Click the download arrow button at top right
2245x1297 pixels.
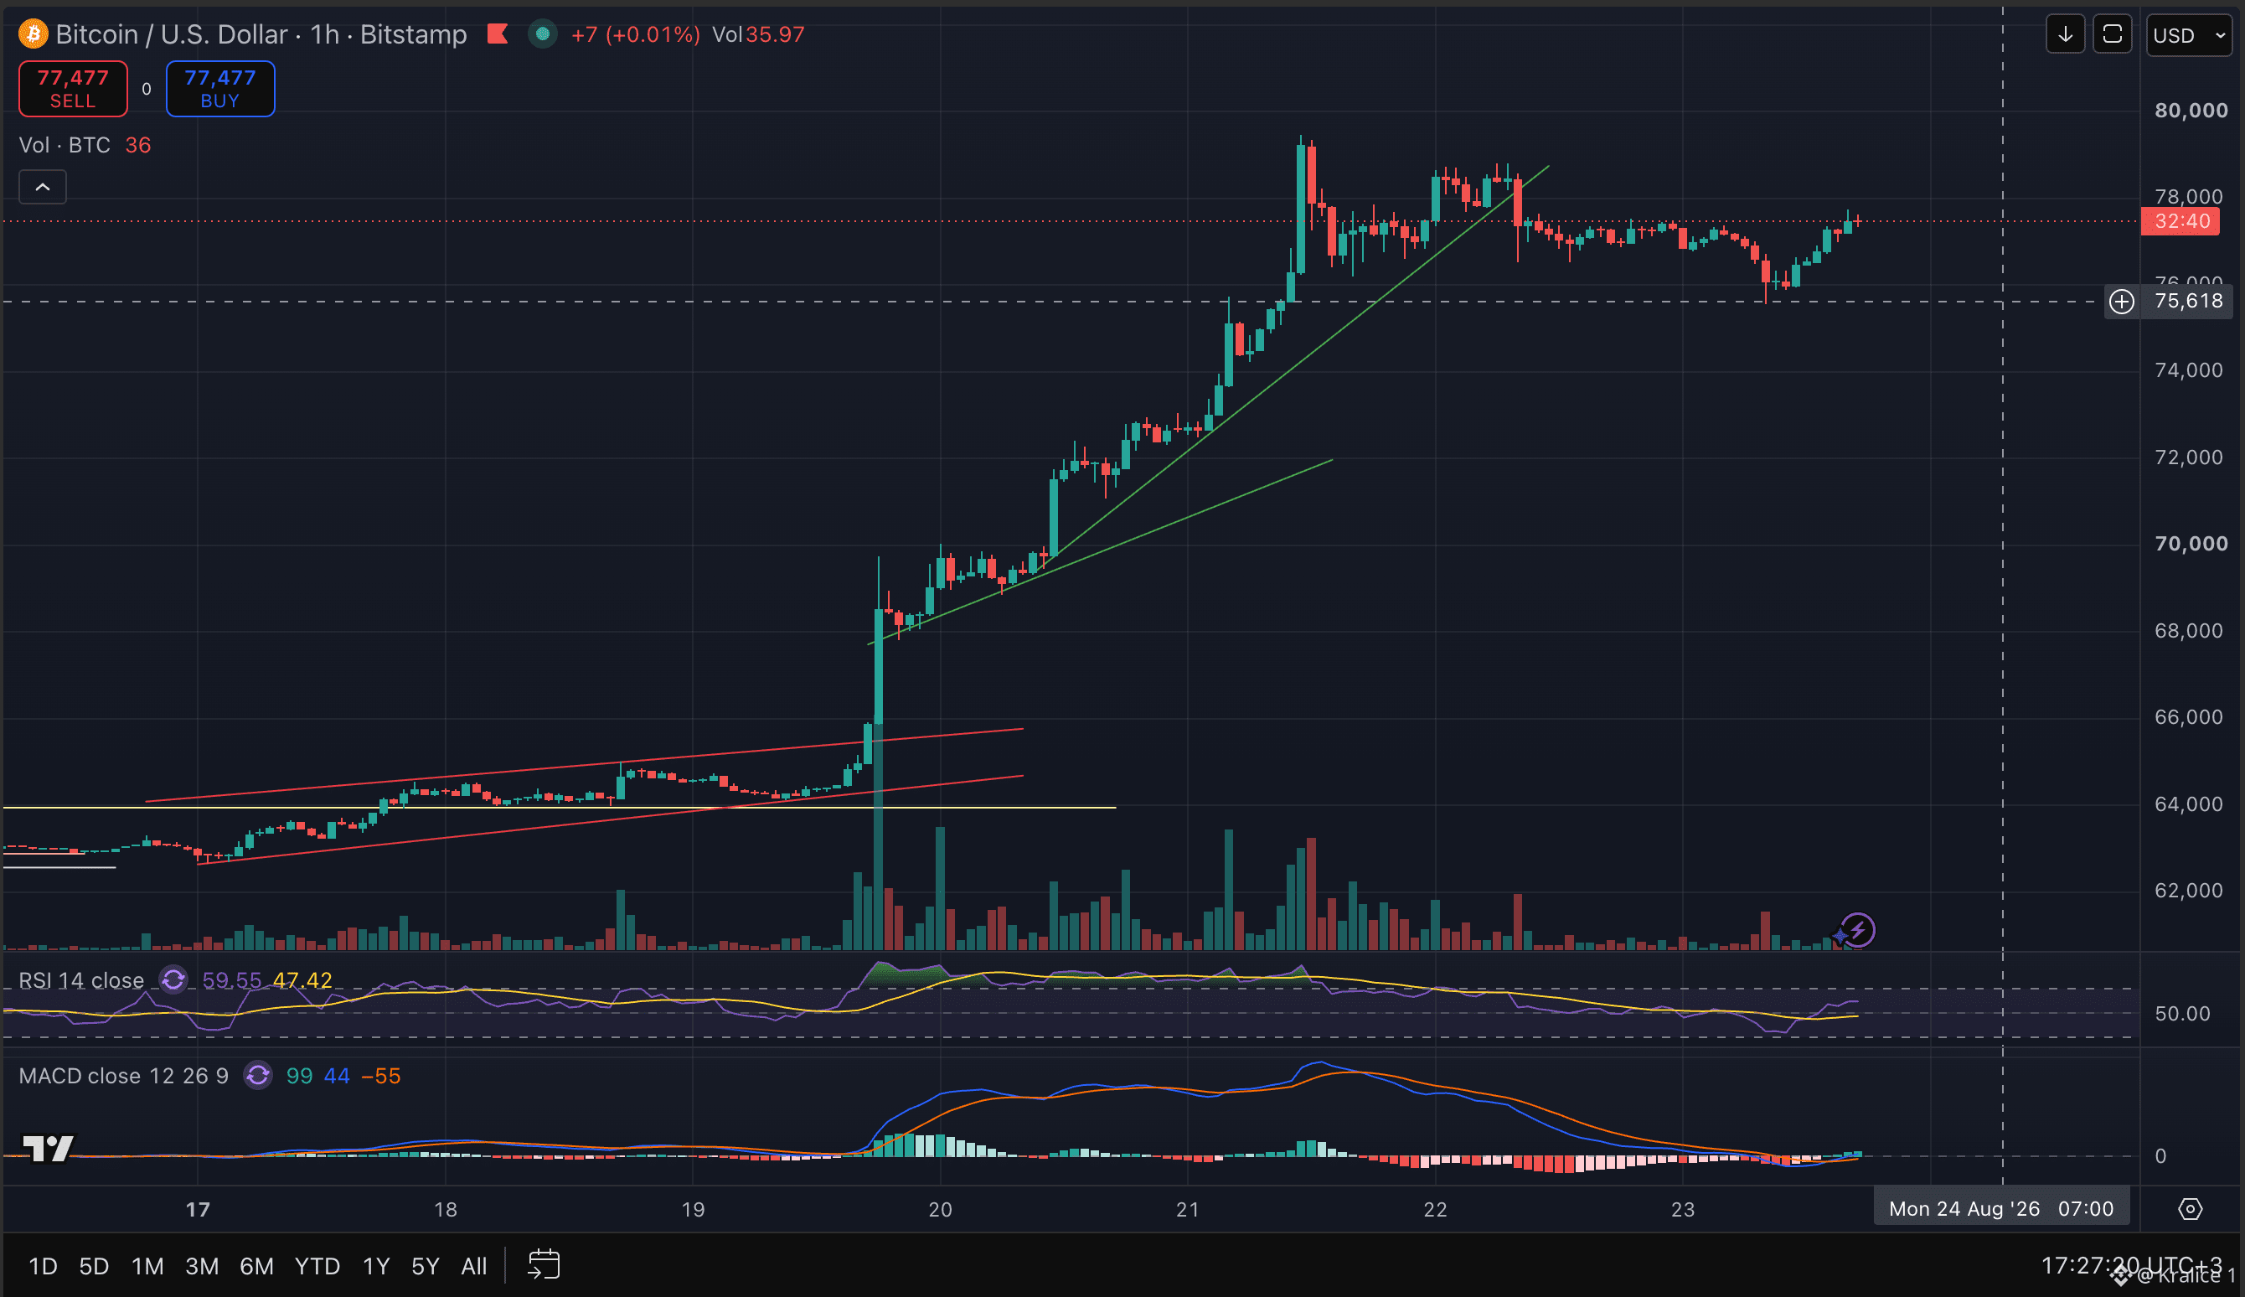(x=2065, y=34)
